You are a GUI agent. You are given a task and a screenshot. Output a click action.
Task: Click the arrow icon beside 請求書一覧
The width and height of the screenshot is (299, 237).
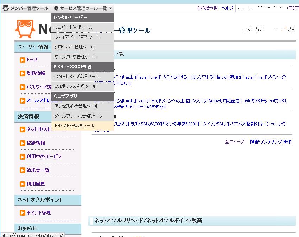click(x=22, y=170)
